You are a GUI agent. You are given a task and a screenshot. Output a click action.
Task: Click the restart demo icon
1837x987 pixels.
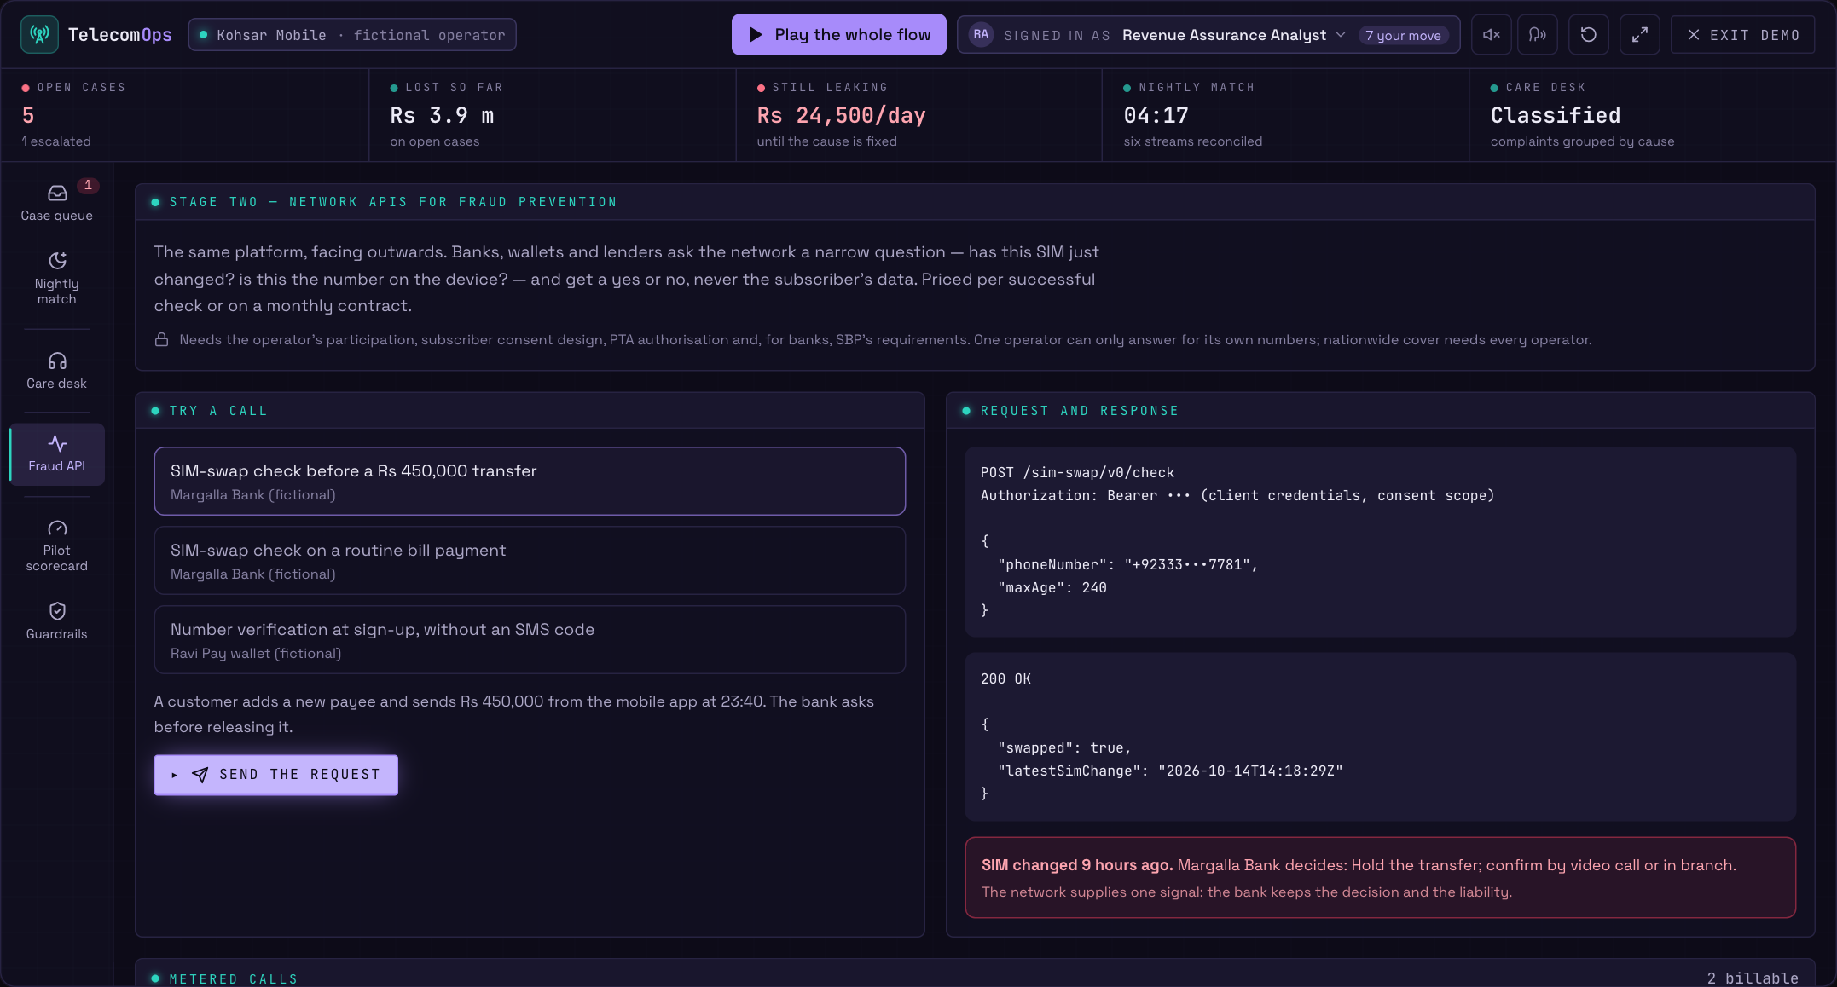point(1589,35)
